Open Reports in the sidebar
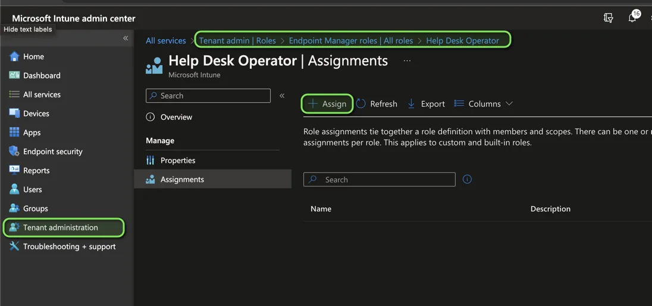This screenshot has width=652, height=306. click(36, 171)
